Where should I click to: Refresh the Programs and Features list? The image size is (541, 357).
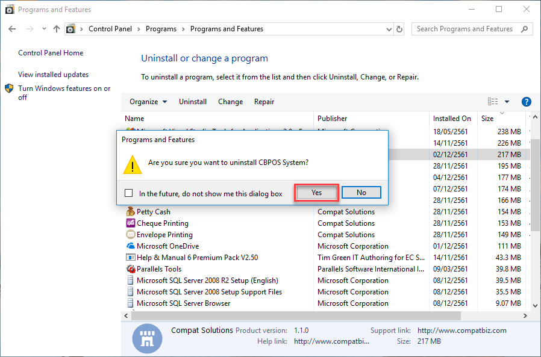399,29
